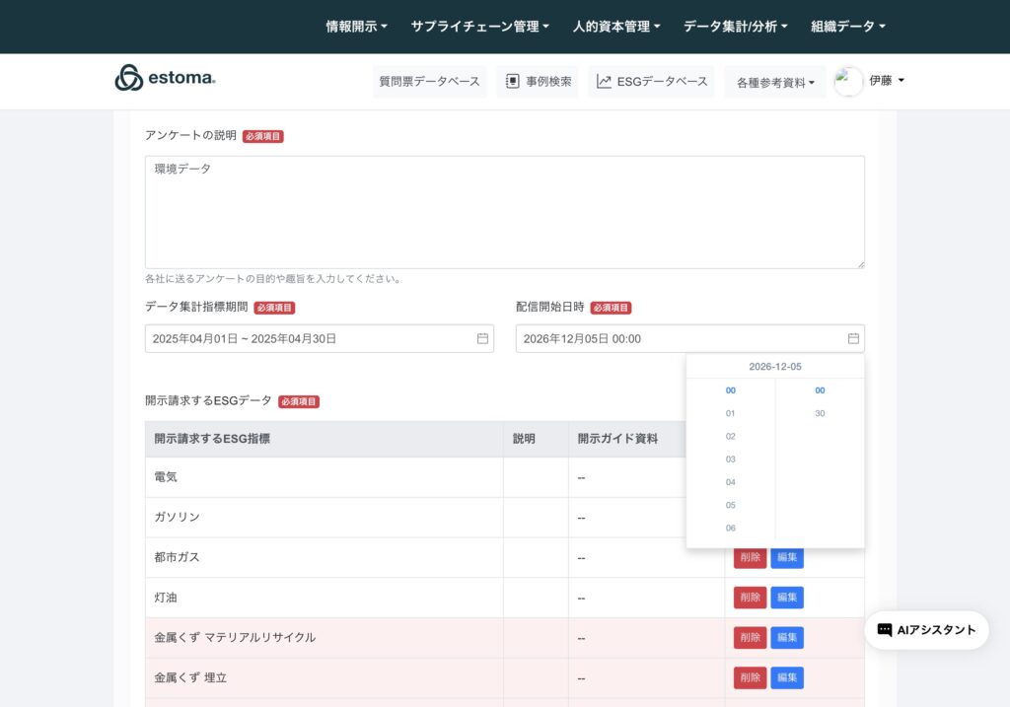The image size is (1010, 707).
Task: Open the 組織データ menu
Action: pos(847,27)
